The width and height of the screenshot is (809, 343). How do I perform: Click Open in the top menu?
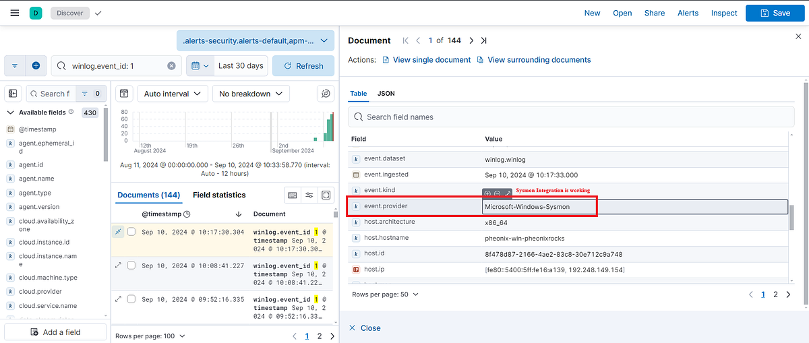(622, 13)
